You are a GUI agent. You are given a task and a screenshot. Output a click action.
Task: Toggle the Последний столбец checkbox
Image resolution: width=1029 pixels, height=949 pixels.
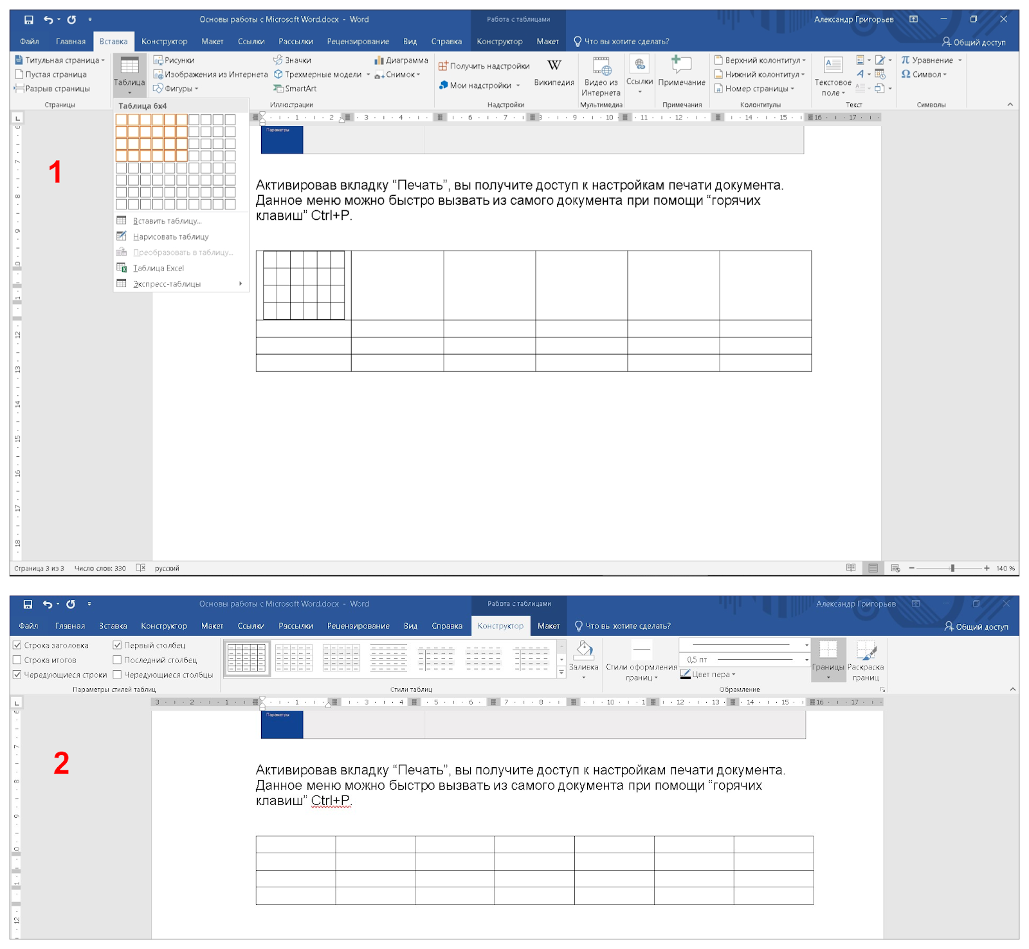point(117,660)
